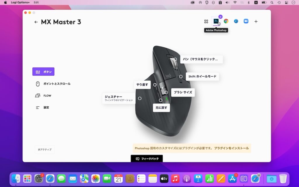Select the Zoom app profile icon
Image resolution: width=299 pixels, height=187 pixels.
(246, 21)
